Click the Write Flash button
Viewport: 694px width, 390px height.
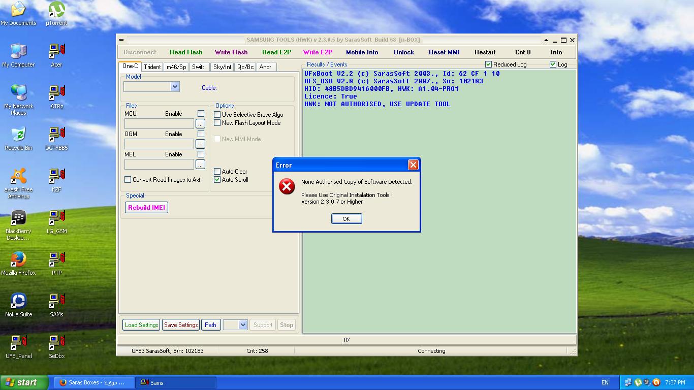click(x=231, y=52)
